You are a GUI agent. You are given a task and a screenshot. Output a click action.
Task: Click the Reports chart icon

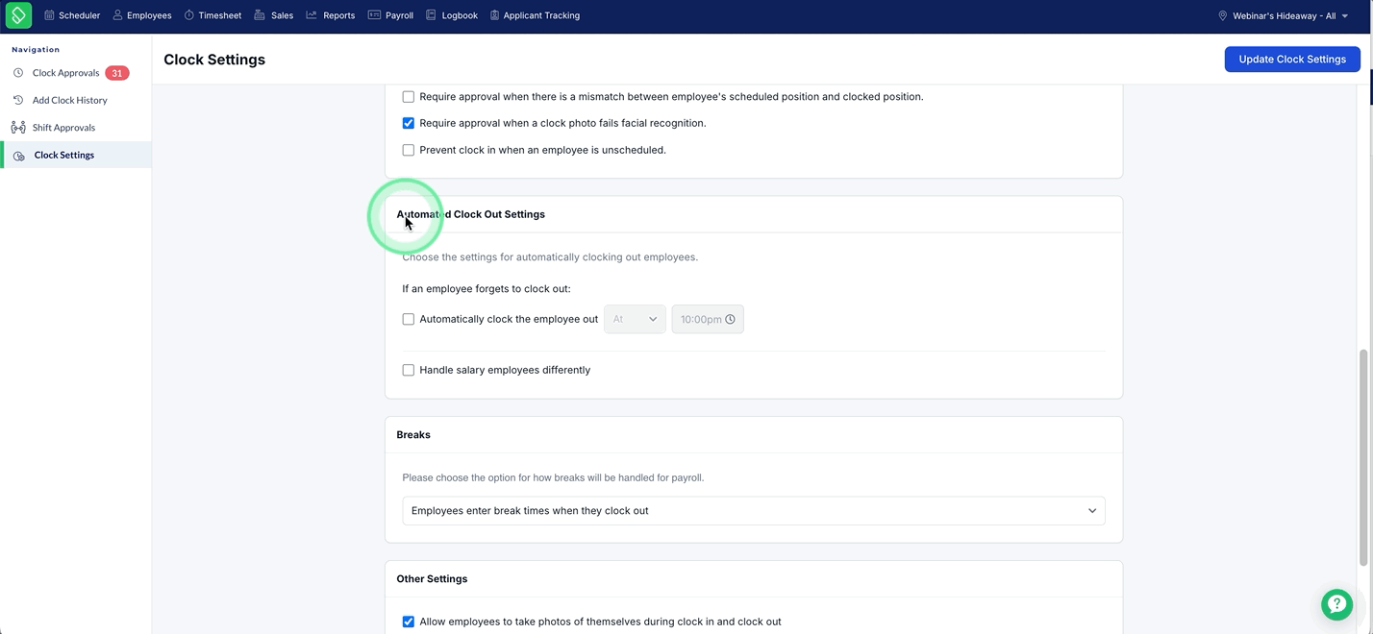(312, 15)
